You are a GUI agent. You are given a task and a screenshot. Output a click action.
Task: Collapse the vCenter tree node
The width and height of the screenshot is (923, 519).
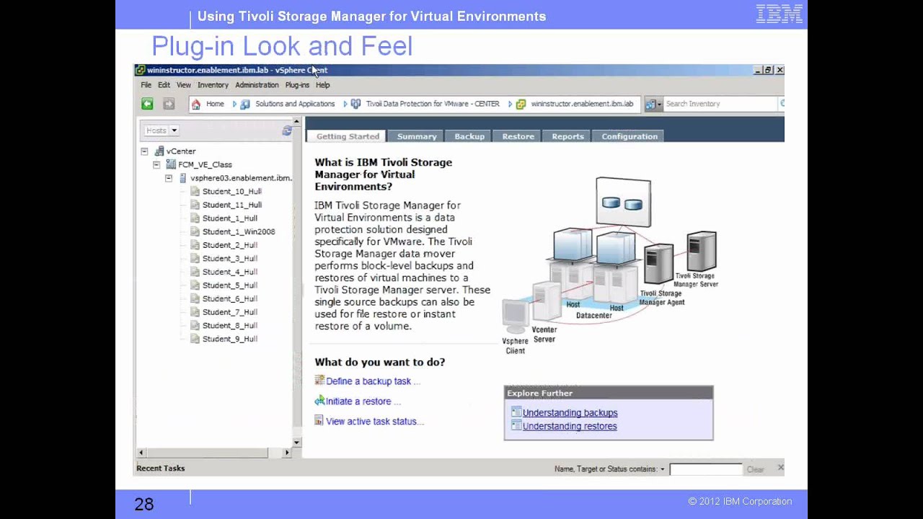tap(144, 151)
